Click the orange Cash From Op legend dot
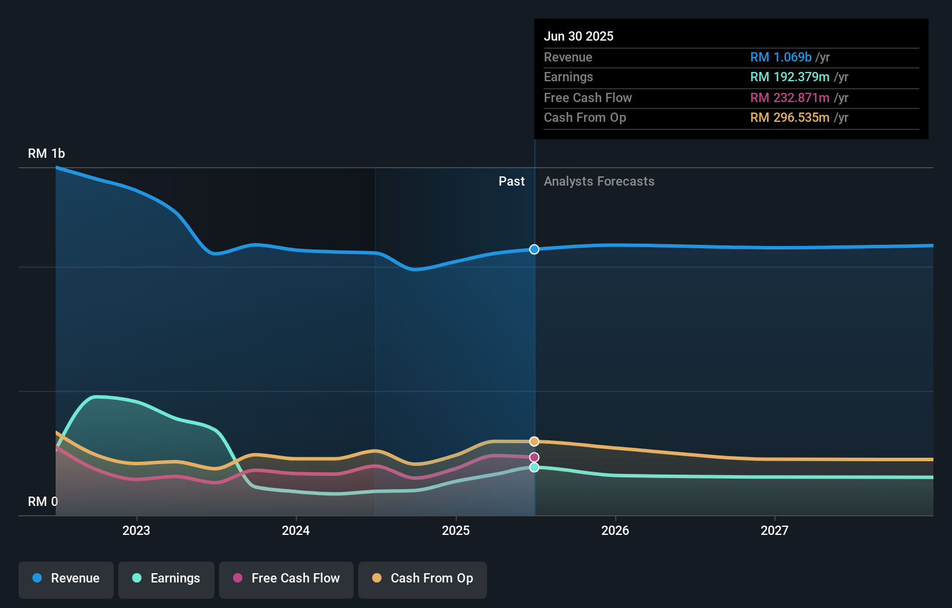This screenshot has width=952, height=608. click(377, 578)
